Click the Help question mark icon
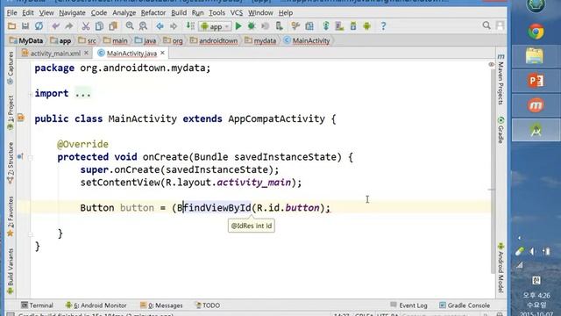The image size is (561, 316). coord(383,26)
